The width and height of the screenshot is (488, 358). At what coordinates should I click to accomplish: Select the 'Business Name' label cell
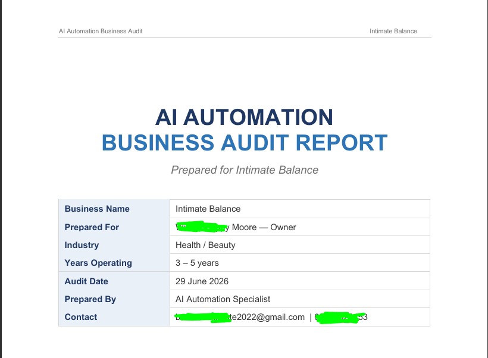pyautogui.click(x=114, y=209)
